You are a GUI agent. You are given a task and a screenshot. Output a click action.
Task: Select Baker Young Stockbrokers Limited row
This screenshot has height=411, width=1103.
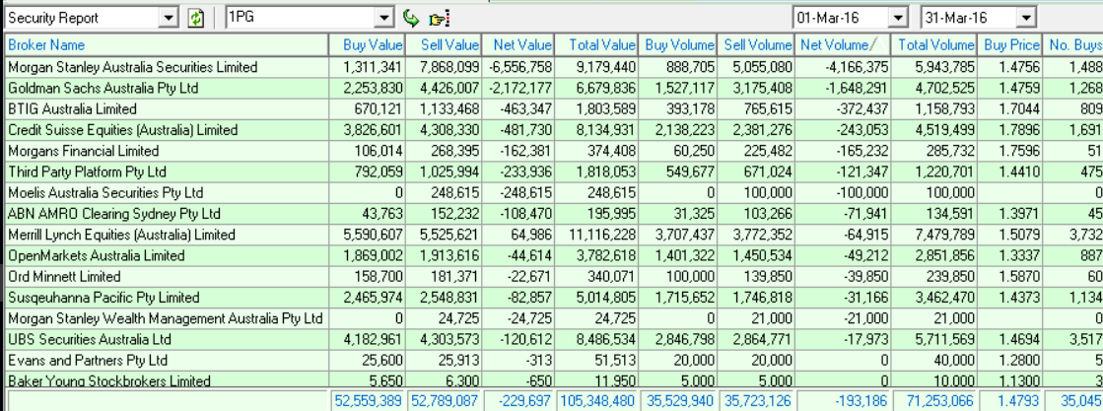(x=554, y=380)
